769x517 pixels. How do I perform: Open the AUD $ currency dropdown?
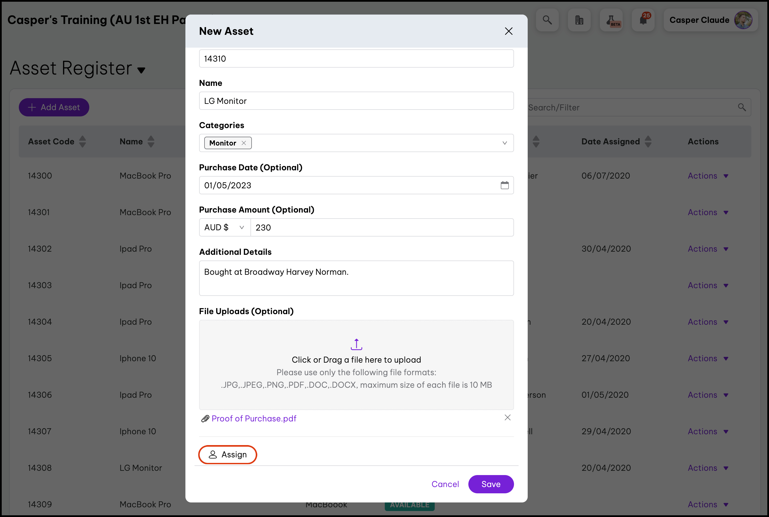224,227
